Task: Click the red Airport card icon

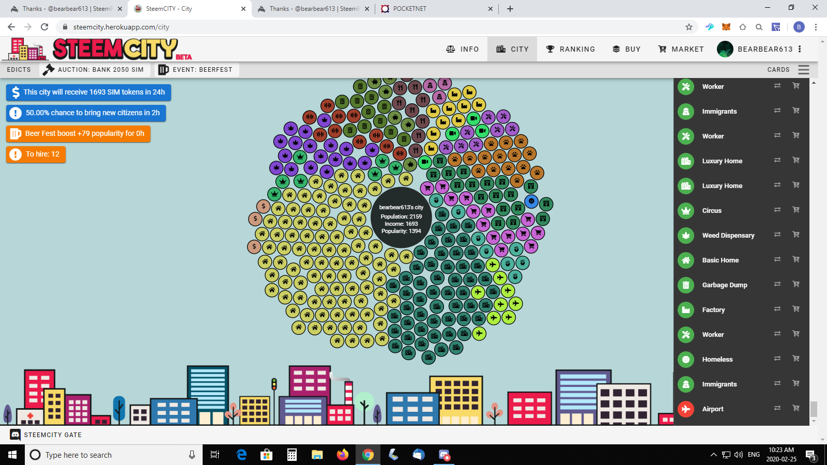Action: pos(686,409)
